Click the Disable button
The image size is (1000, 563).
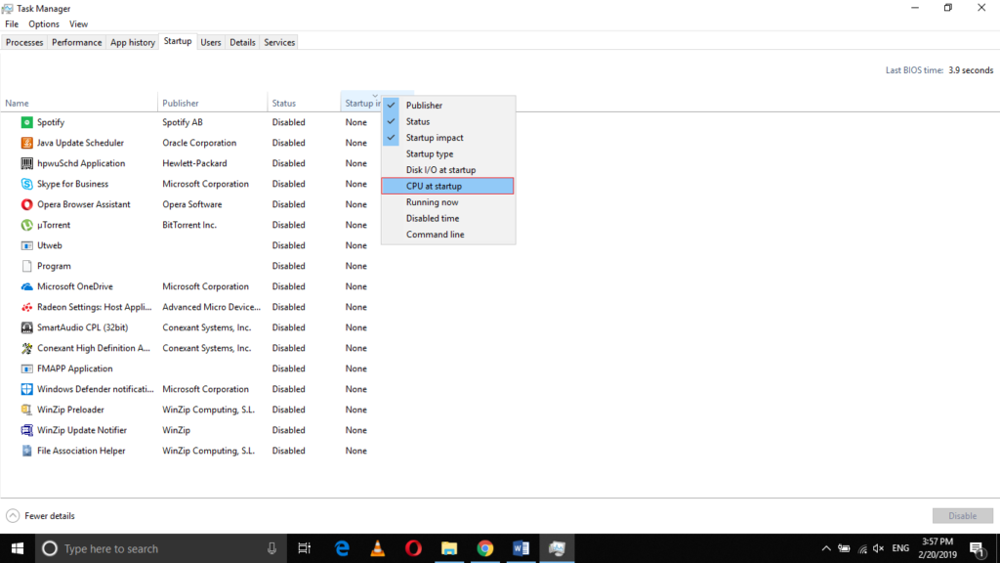click(x=962, y=516)
